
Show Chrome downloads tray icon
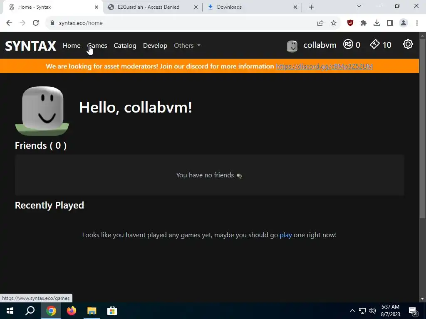pyautogui.click(x=377, y=23)
